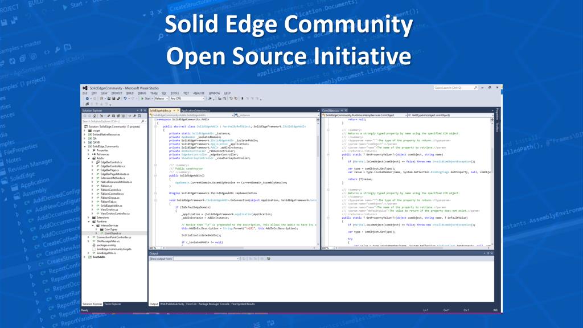
Task: Click the right editor vertical scrollbar
Action: click(x=492, y=182)
